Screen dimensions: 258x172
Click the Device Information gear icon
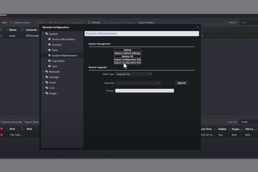tap(49, 39)
